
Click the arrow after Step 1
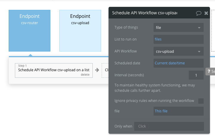pyautogui.click(x=97, y=70)
